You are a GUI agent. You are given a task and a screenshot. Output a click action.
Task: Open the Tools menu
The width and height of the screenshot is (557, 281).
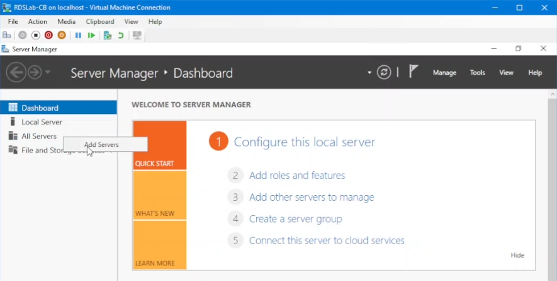[477, 73]
